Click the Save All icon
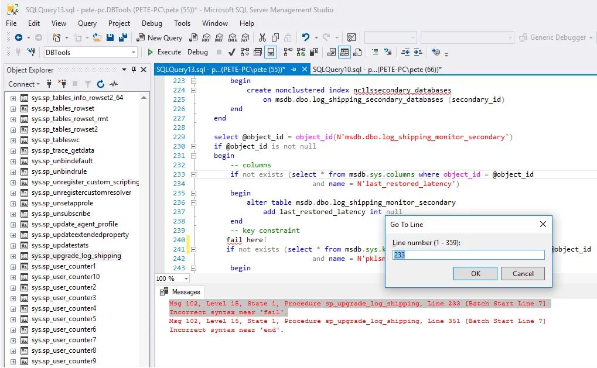The width and height of the screenshot is (597, 368). (x=123, y=37)
